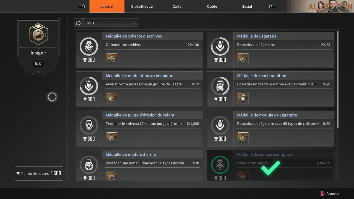Click the Médaille de Légataire badge icon

pos(220,46)
